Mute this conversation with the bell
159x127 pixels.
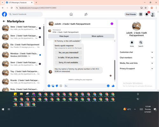point(132,43)
